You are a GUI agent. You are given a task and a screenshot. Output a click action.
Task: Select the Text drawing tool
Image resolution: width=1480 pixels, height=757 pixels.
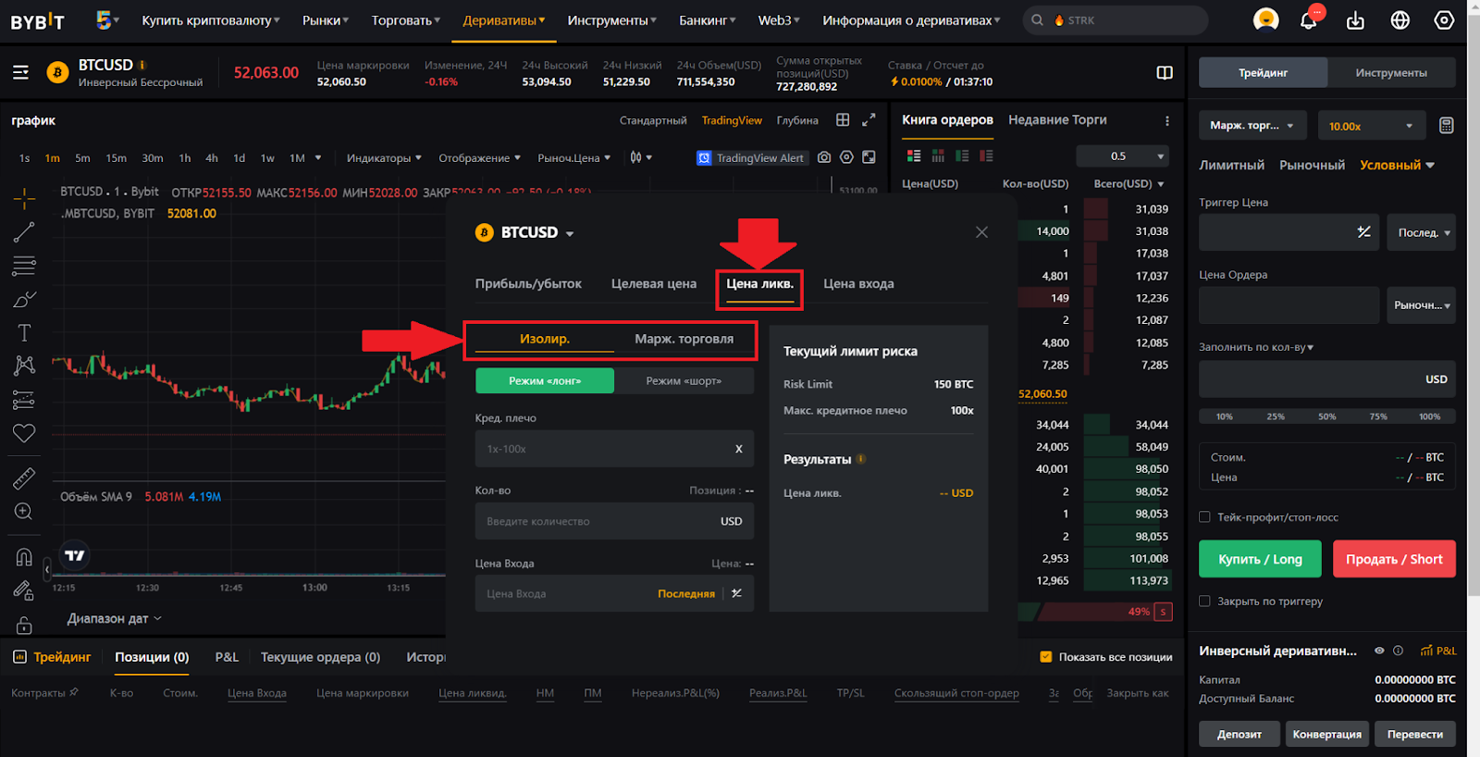coord(24,332)
